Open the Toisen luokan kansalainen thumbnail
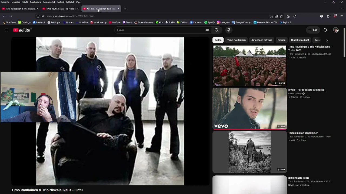Image resolution: width=346 pixels, height=194 pixels. coord(249,152)
